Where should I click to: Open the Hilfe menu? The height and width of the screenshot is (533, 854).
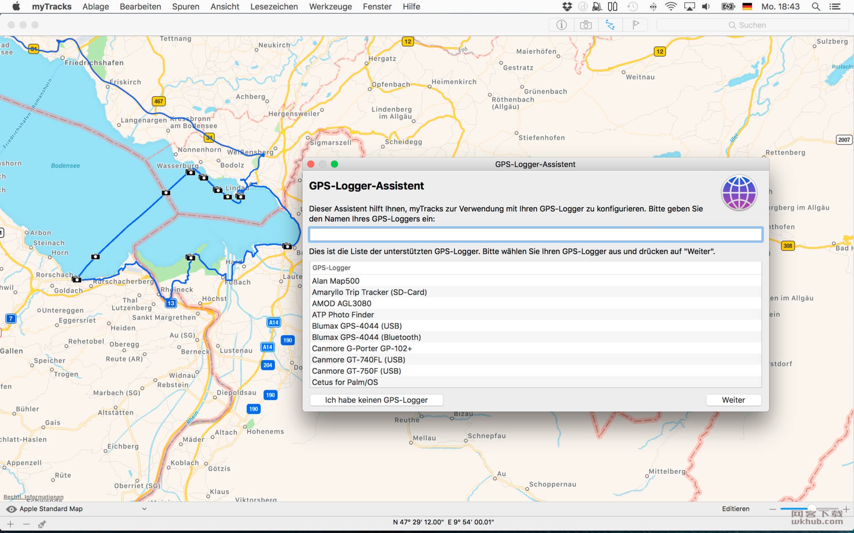[x=411, y=7]
